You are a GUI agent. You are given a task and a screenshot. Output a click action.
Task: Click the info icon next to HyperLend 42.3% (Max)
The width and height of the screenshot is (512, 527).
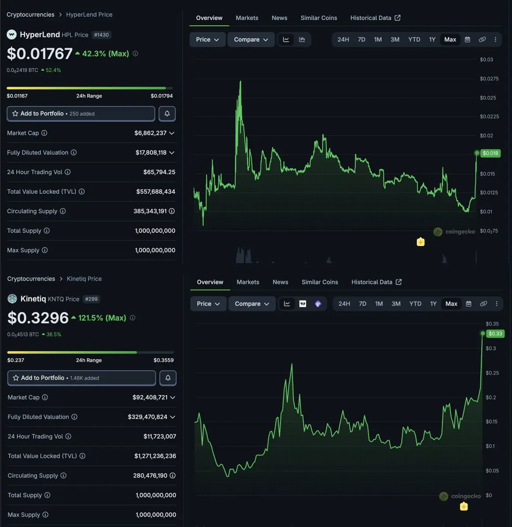(135, 54)
